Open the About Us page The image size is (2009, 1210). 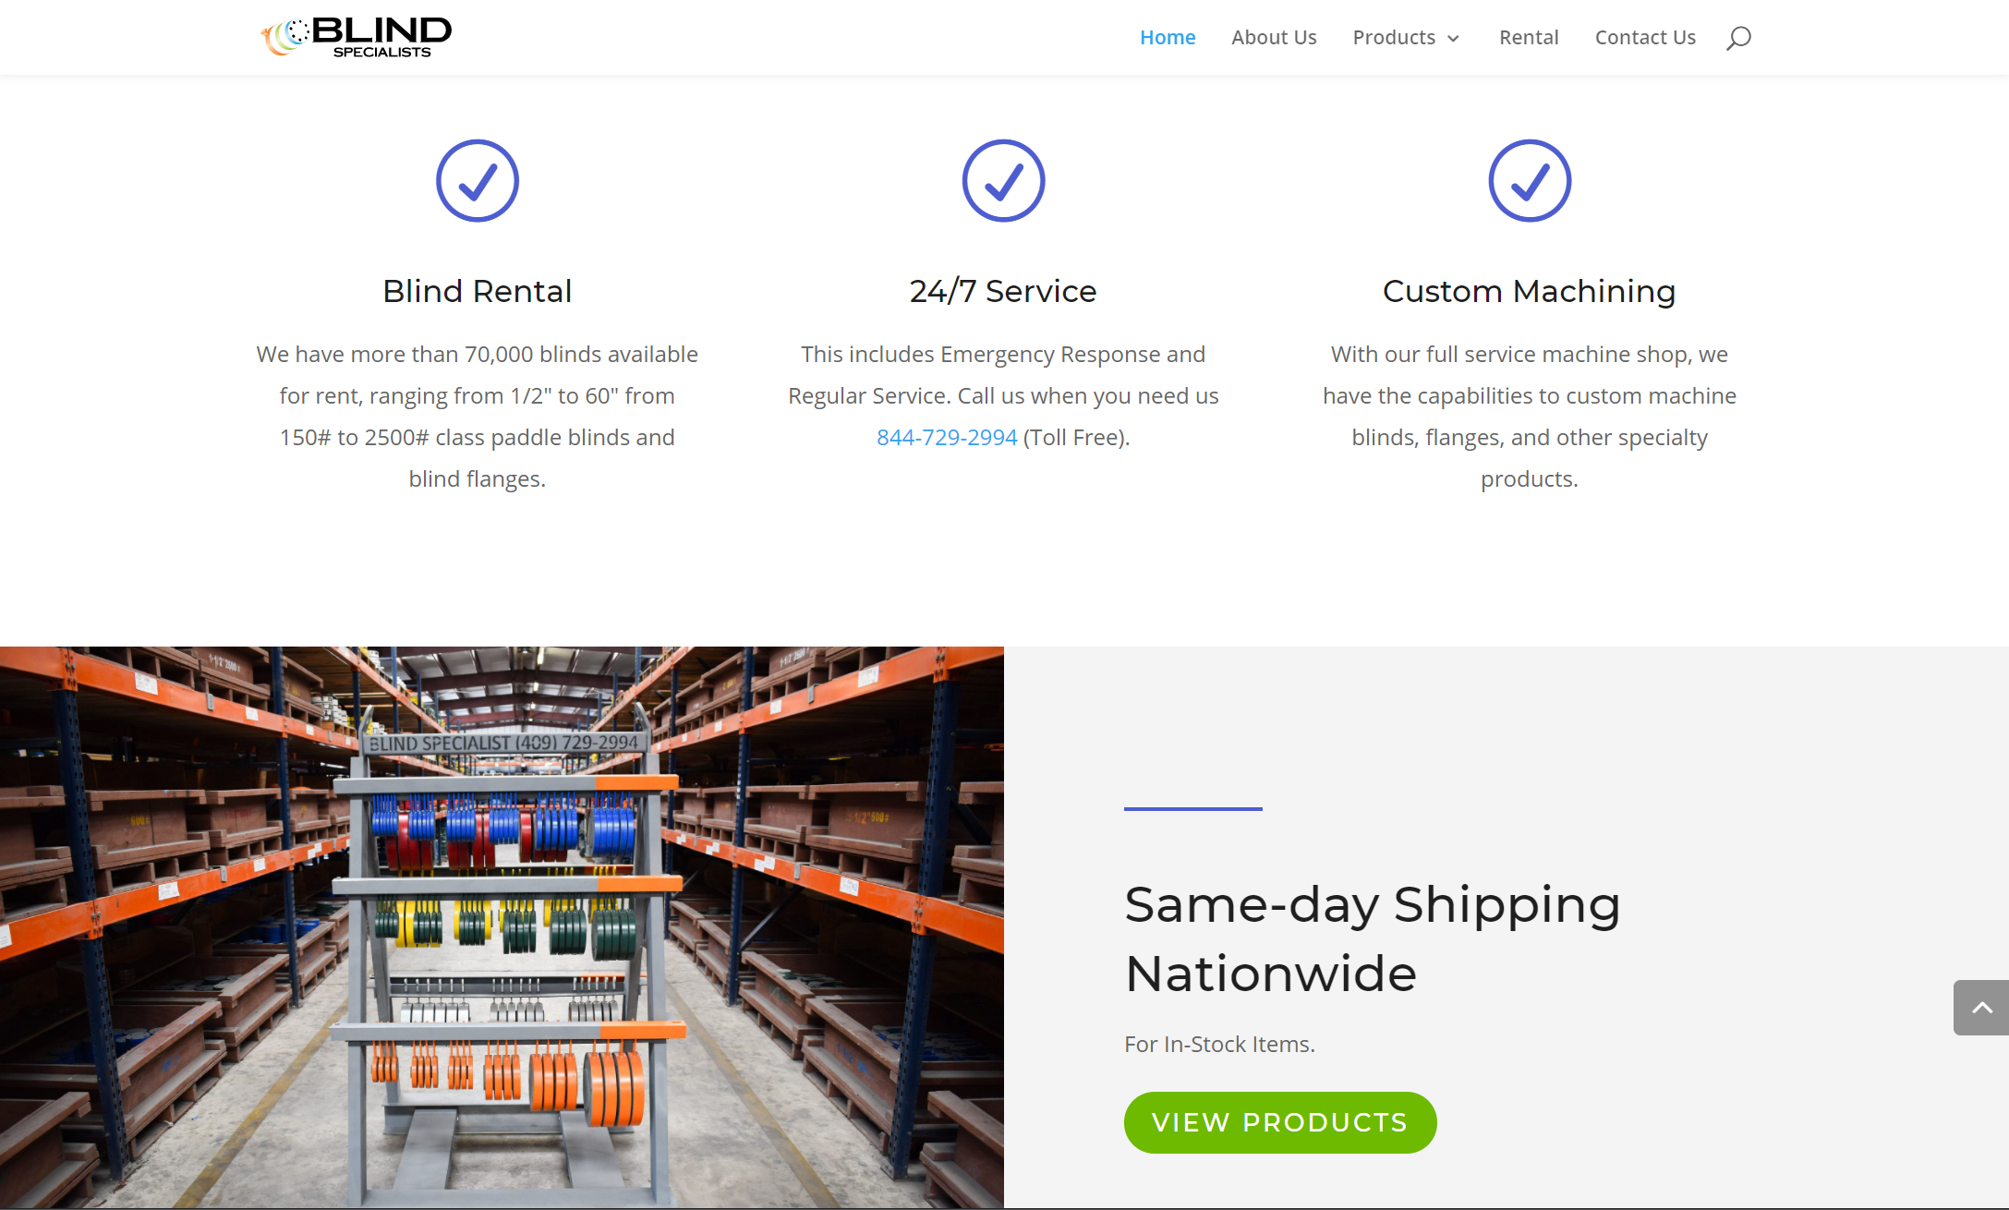coord(1274,38)
